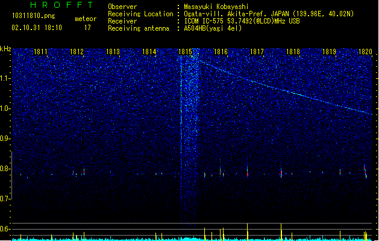Click the observer name Masayuki Kobayashi
This screenshot has width=379, height=241.
pyautogui.click(x=216, y=7)
